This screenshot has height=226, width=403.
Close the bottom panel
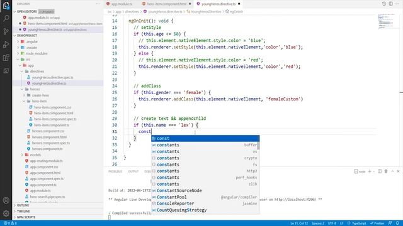pos(398,171)
